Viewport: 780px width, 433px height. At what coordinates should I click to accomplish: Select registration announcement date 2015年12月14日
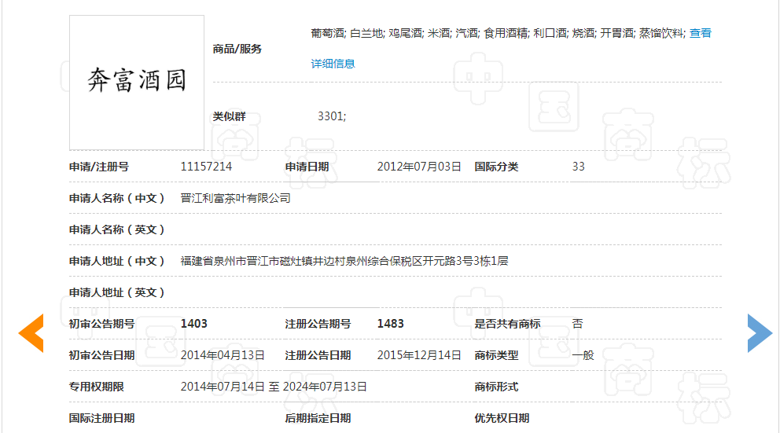point(419,355)
